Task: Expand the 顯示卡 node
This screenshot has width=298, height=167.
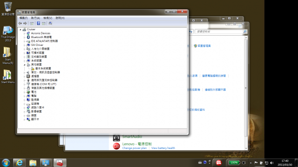Action: pyautogui.click(x=24, y=119)
